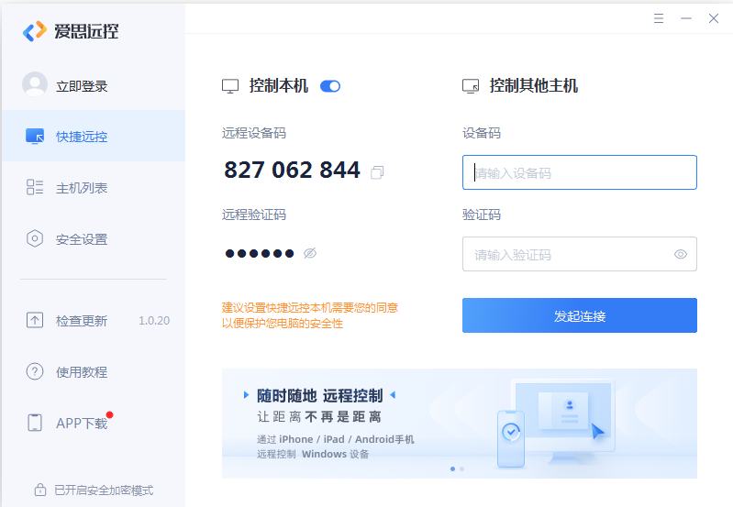Click the 控制其他主机 heading
Image resolution: width=733 pixels, height=507 pixels.
pyautogui.click(x=533, y=86)
